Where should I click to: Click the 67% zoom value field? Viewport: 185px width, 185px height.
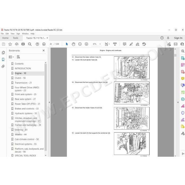pos(95,44)
